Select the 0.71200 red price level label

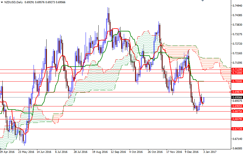[x=237, y=70]
